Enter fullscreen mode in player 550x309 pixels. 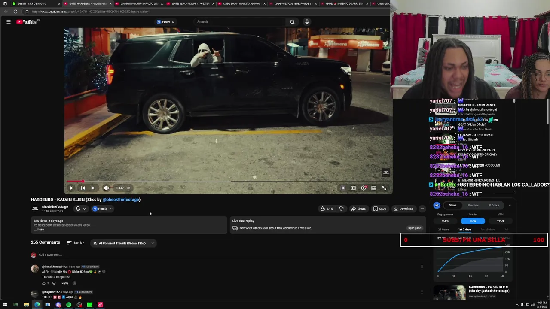pos(384,188)
